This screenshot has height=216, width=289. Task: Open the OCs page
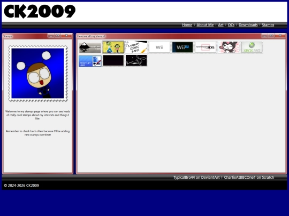tap(231, 25)
